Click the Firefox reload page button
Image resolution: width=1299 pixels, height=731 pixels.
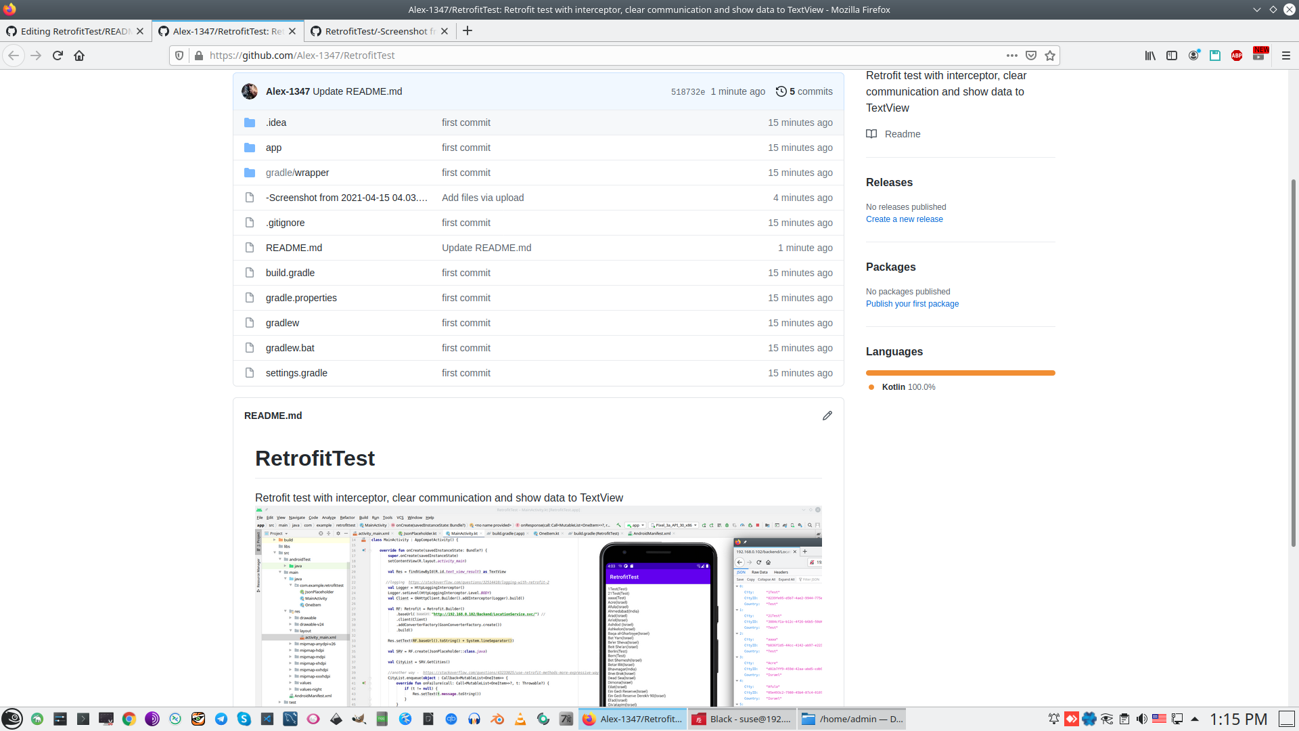(58, 56)
